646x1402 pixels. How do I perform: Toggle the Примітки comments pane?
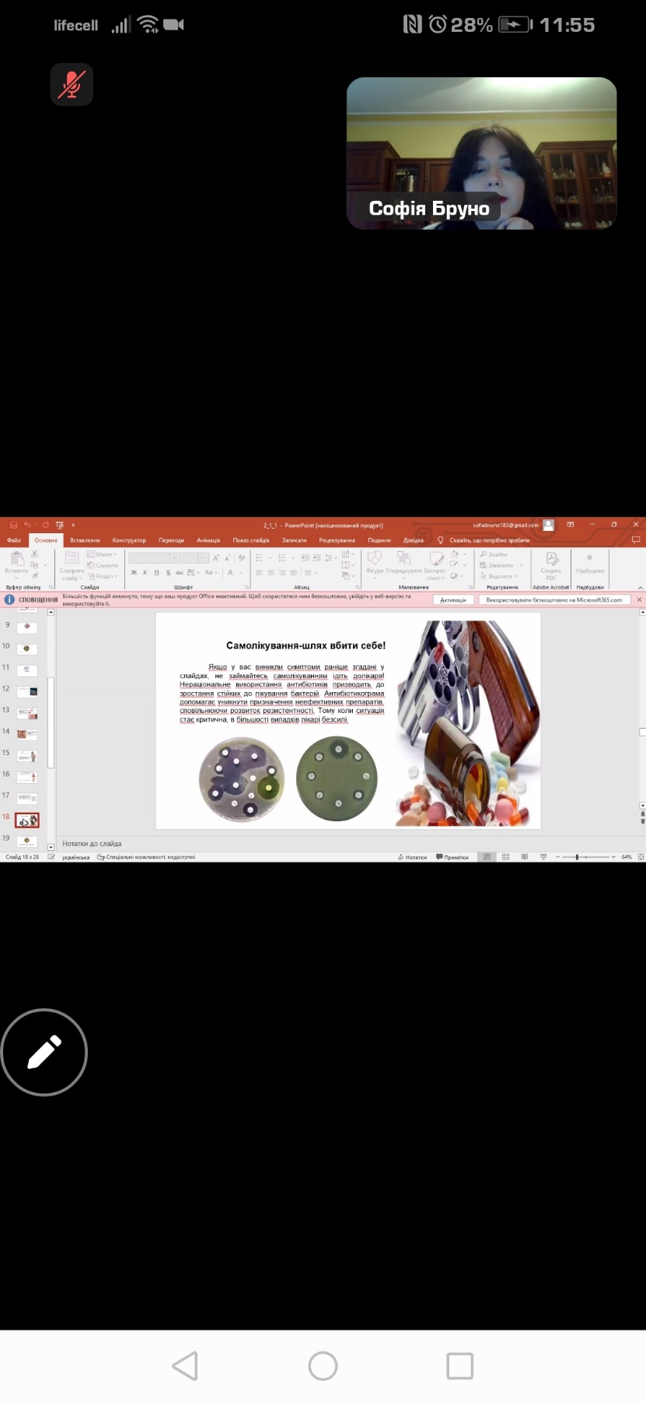coord(452,857)
